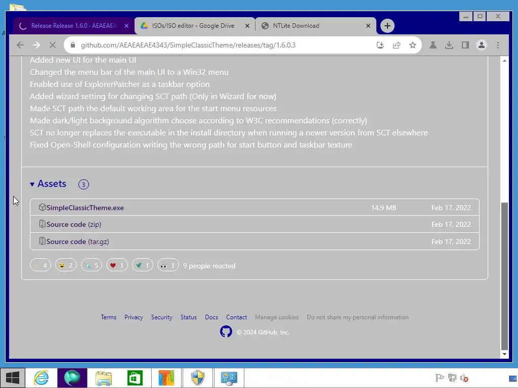518x388 pixels.
Task: Open the Docs footer link
Action: [x=211, y=317]
